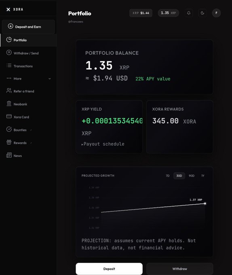The image size is (232, 275).
Task: Click the Transactions list icon
Action: click(9, 66)
